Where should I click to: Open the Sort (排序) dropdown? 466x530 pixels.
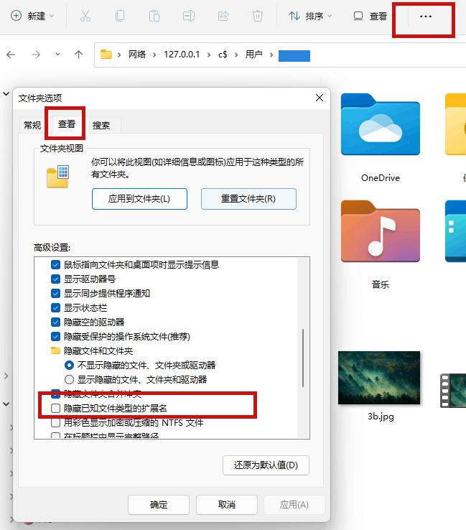(310, 16)
